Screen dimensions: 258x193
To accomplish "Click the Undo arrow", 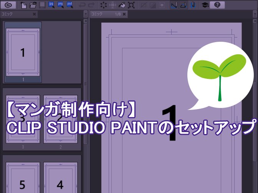I will point(82,5).
